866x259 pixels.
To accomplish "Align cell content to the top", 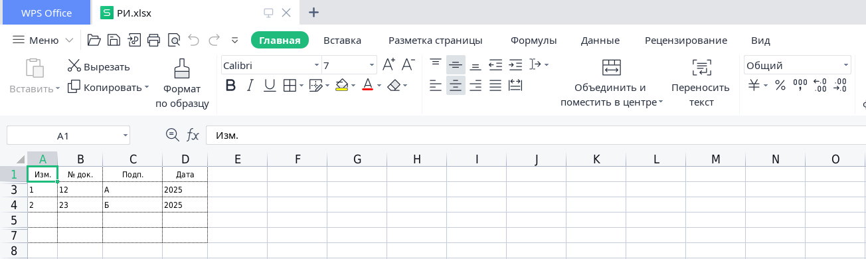I will point(436,65).
